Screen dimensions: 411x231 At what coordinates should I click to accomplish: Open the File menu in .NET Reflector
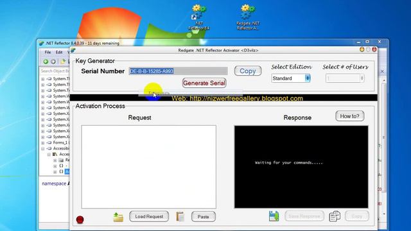[x=48, y=53]
